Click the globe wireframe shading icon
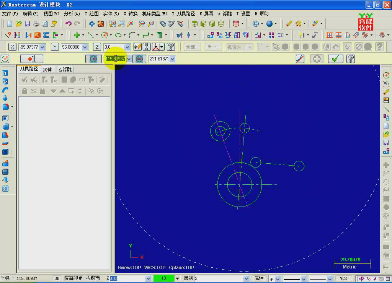Screen dimensions: 392x283 pyautogui.click(x=255, y=24)
